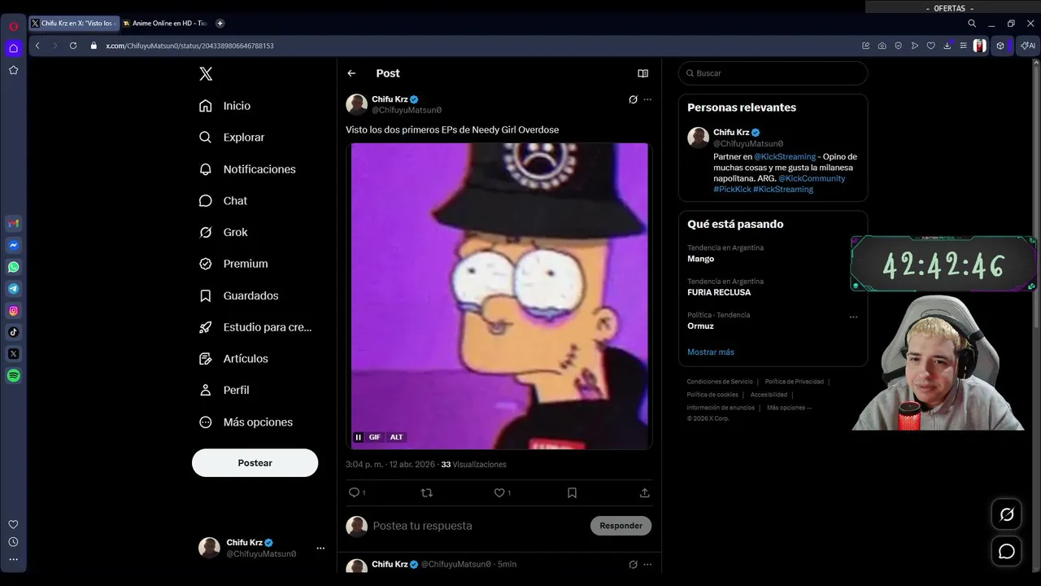Go back in browser history
This screenshot has width=1041, height=586.
click(37, 46)
